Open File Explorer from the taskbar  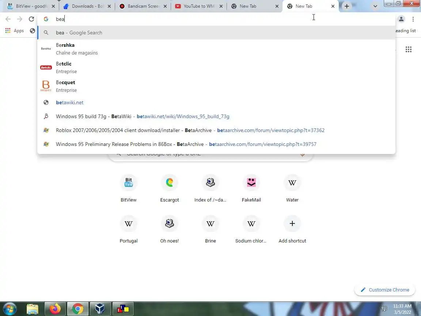click(33, 309)
